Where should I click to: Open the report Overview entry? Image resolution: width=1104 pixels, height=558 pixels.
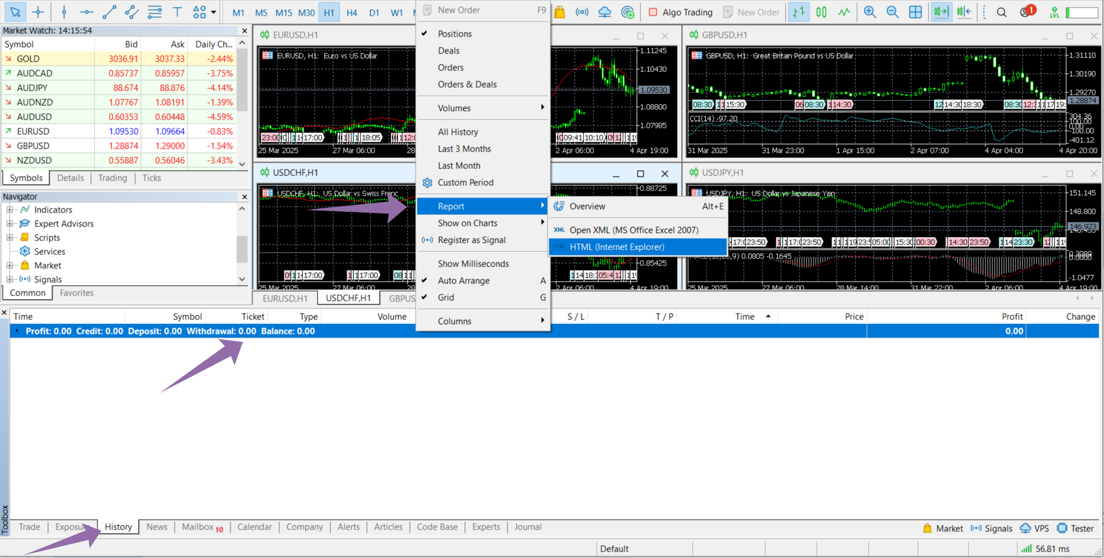pyautogui.click(x=638, y=206)
